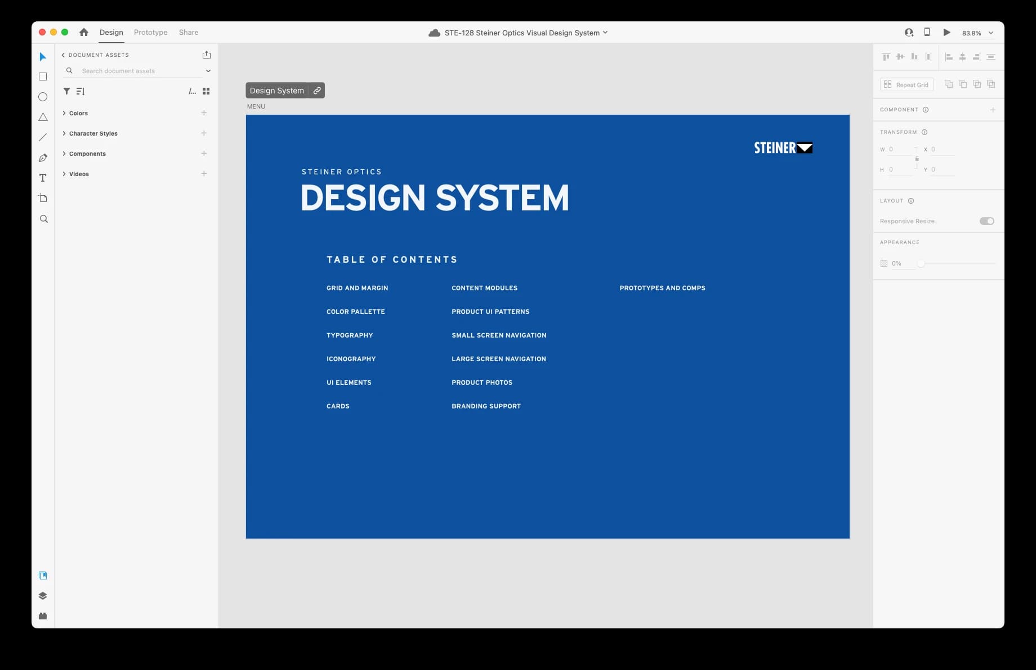Toggle the width-height aspect lock
Screen dimensions: 1036x670
[x=917, y=159]
